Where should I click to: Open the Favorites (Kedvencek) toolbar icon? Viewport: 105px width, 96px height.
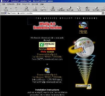pos(61,8)
